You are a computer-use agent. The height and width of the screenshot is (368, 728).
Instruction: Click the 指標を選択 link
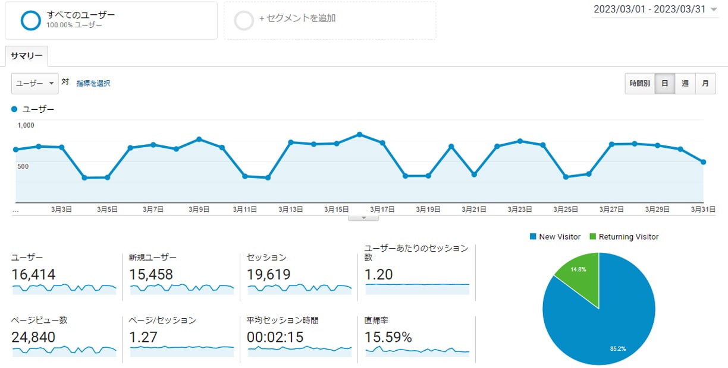tap(95, 83)
